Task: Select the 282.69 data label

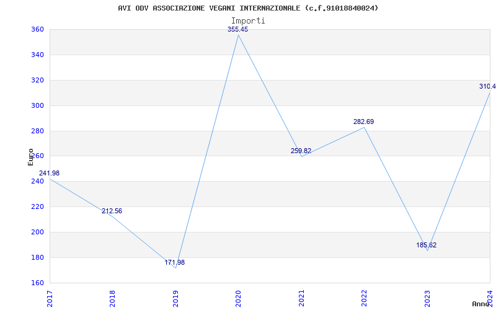Action: tap(363, 122)
